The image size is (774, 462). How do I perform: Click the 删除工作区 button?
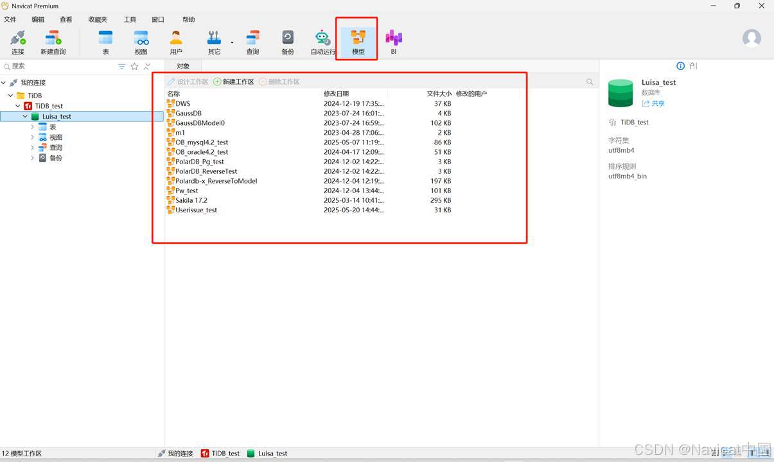pos(279,81)
